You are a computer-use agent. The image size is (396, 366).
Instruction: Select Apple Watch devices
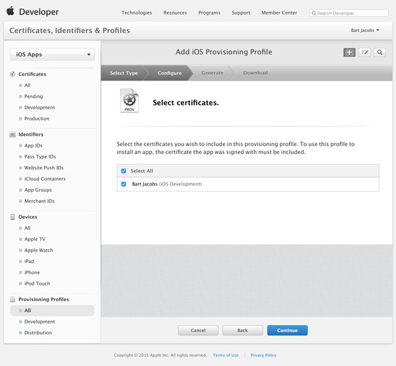tap(38, 250)
